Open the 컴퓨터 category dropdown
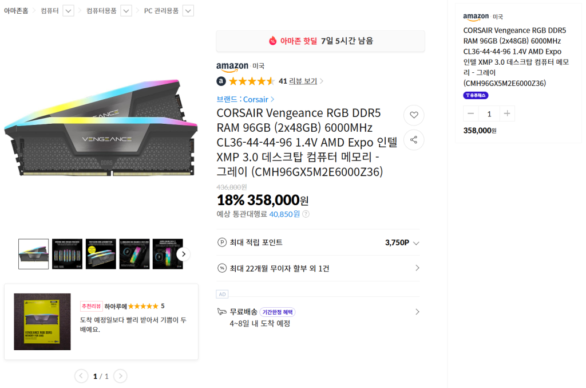 (68, 11)
